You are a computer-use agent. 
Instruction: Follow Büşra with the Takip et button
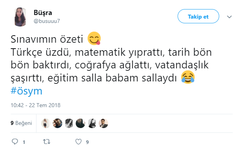coord(198,16)
